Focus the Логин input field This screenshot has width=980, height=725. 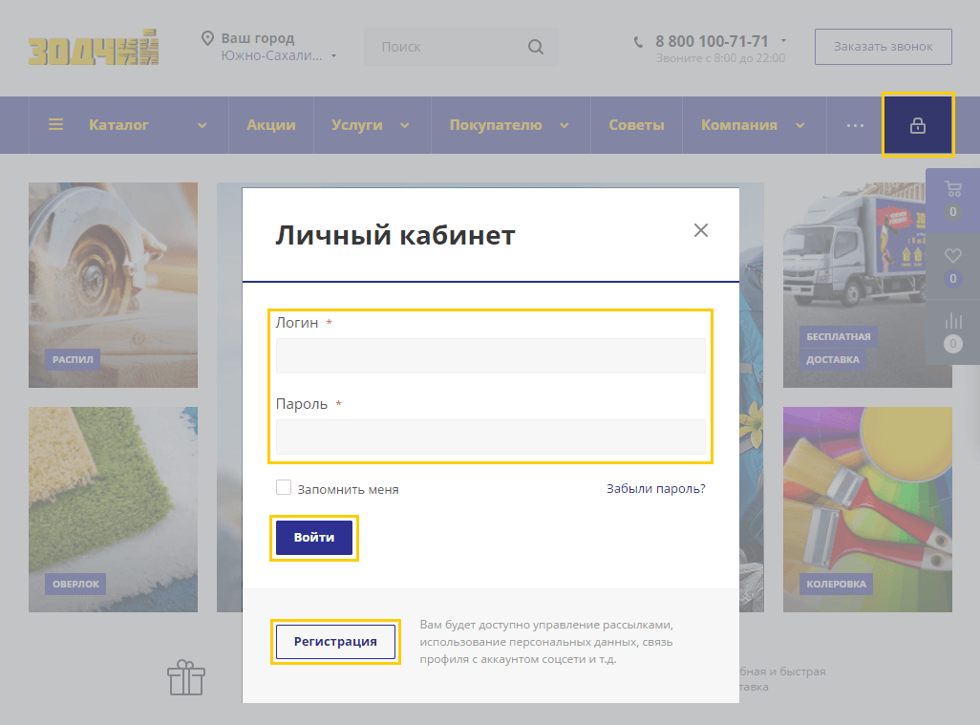tap(490, 355)
